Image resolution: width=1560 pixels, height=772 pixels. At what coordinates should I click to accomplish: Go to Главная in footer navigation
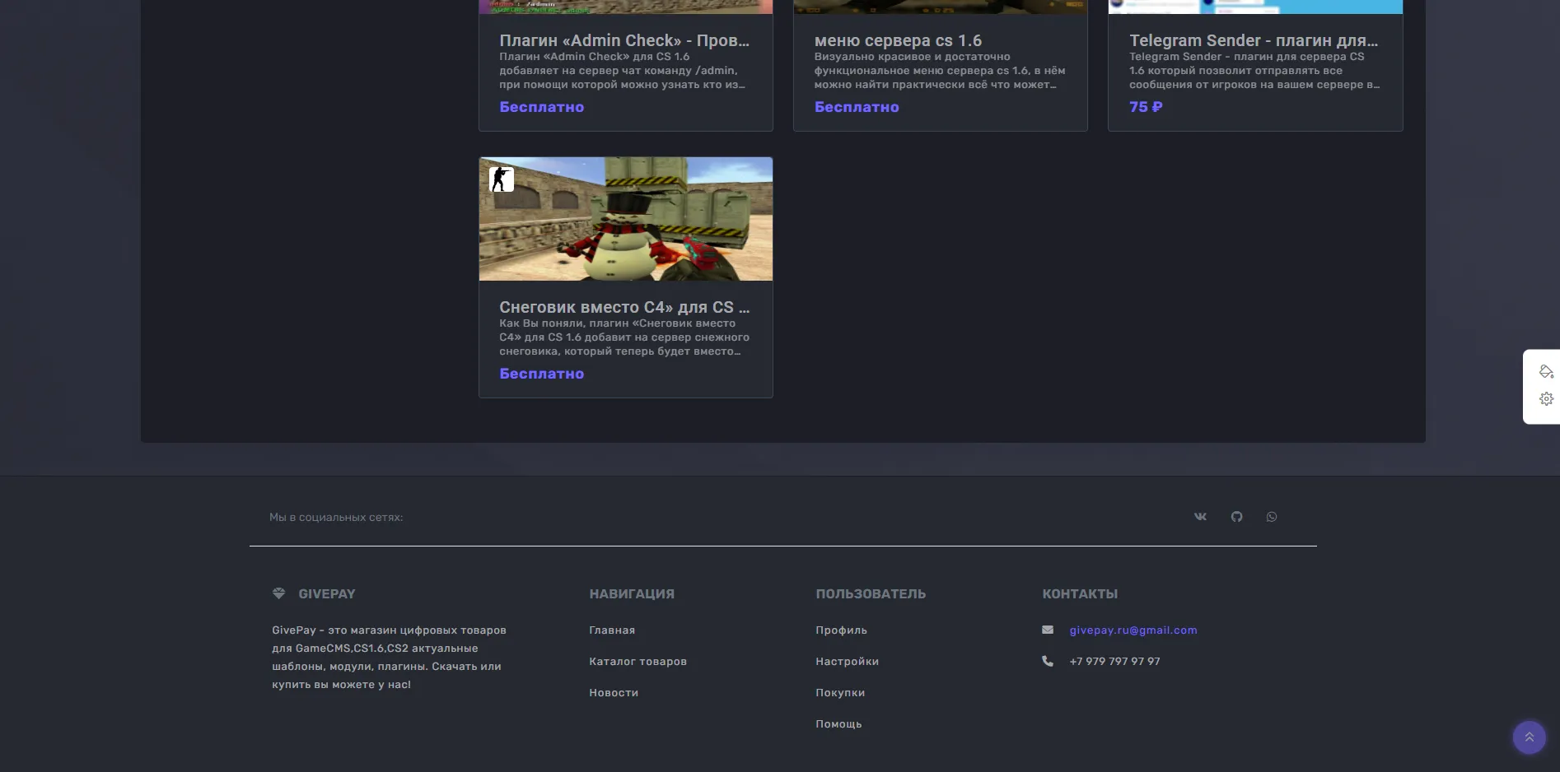(612, 630)
